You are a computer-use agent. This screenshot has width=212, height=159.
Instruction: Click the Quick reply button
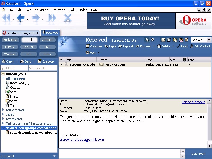click(198, 154)
